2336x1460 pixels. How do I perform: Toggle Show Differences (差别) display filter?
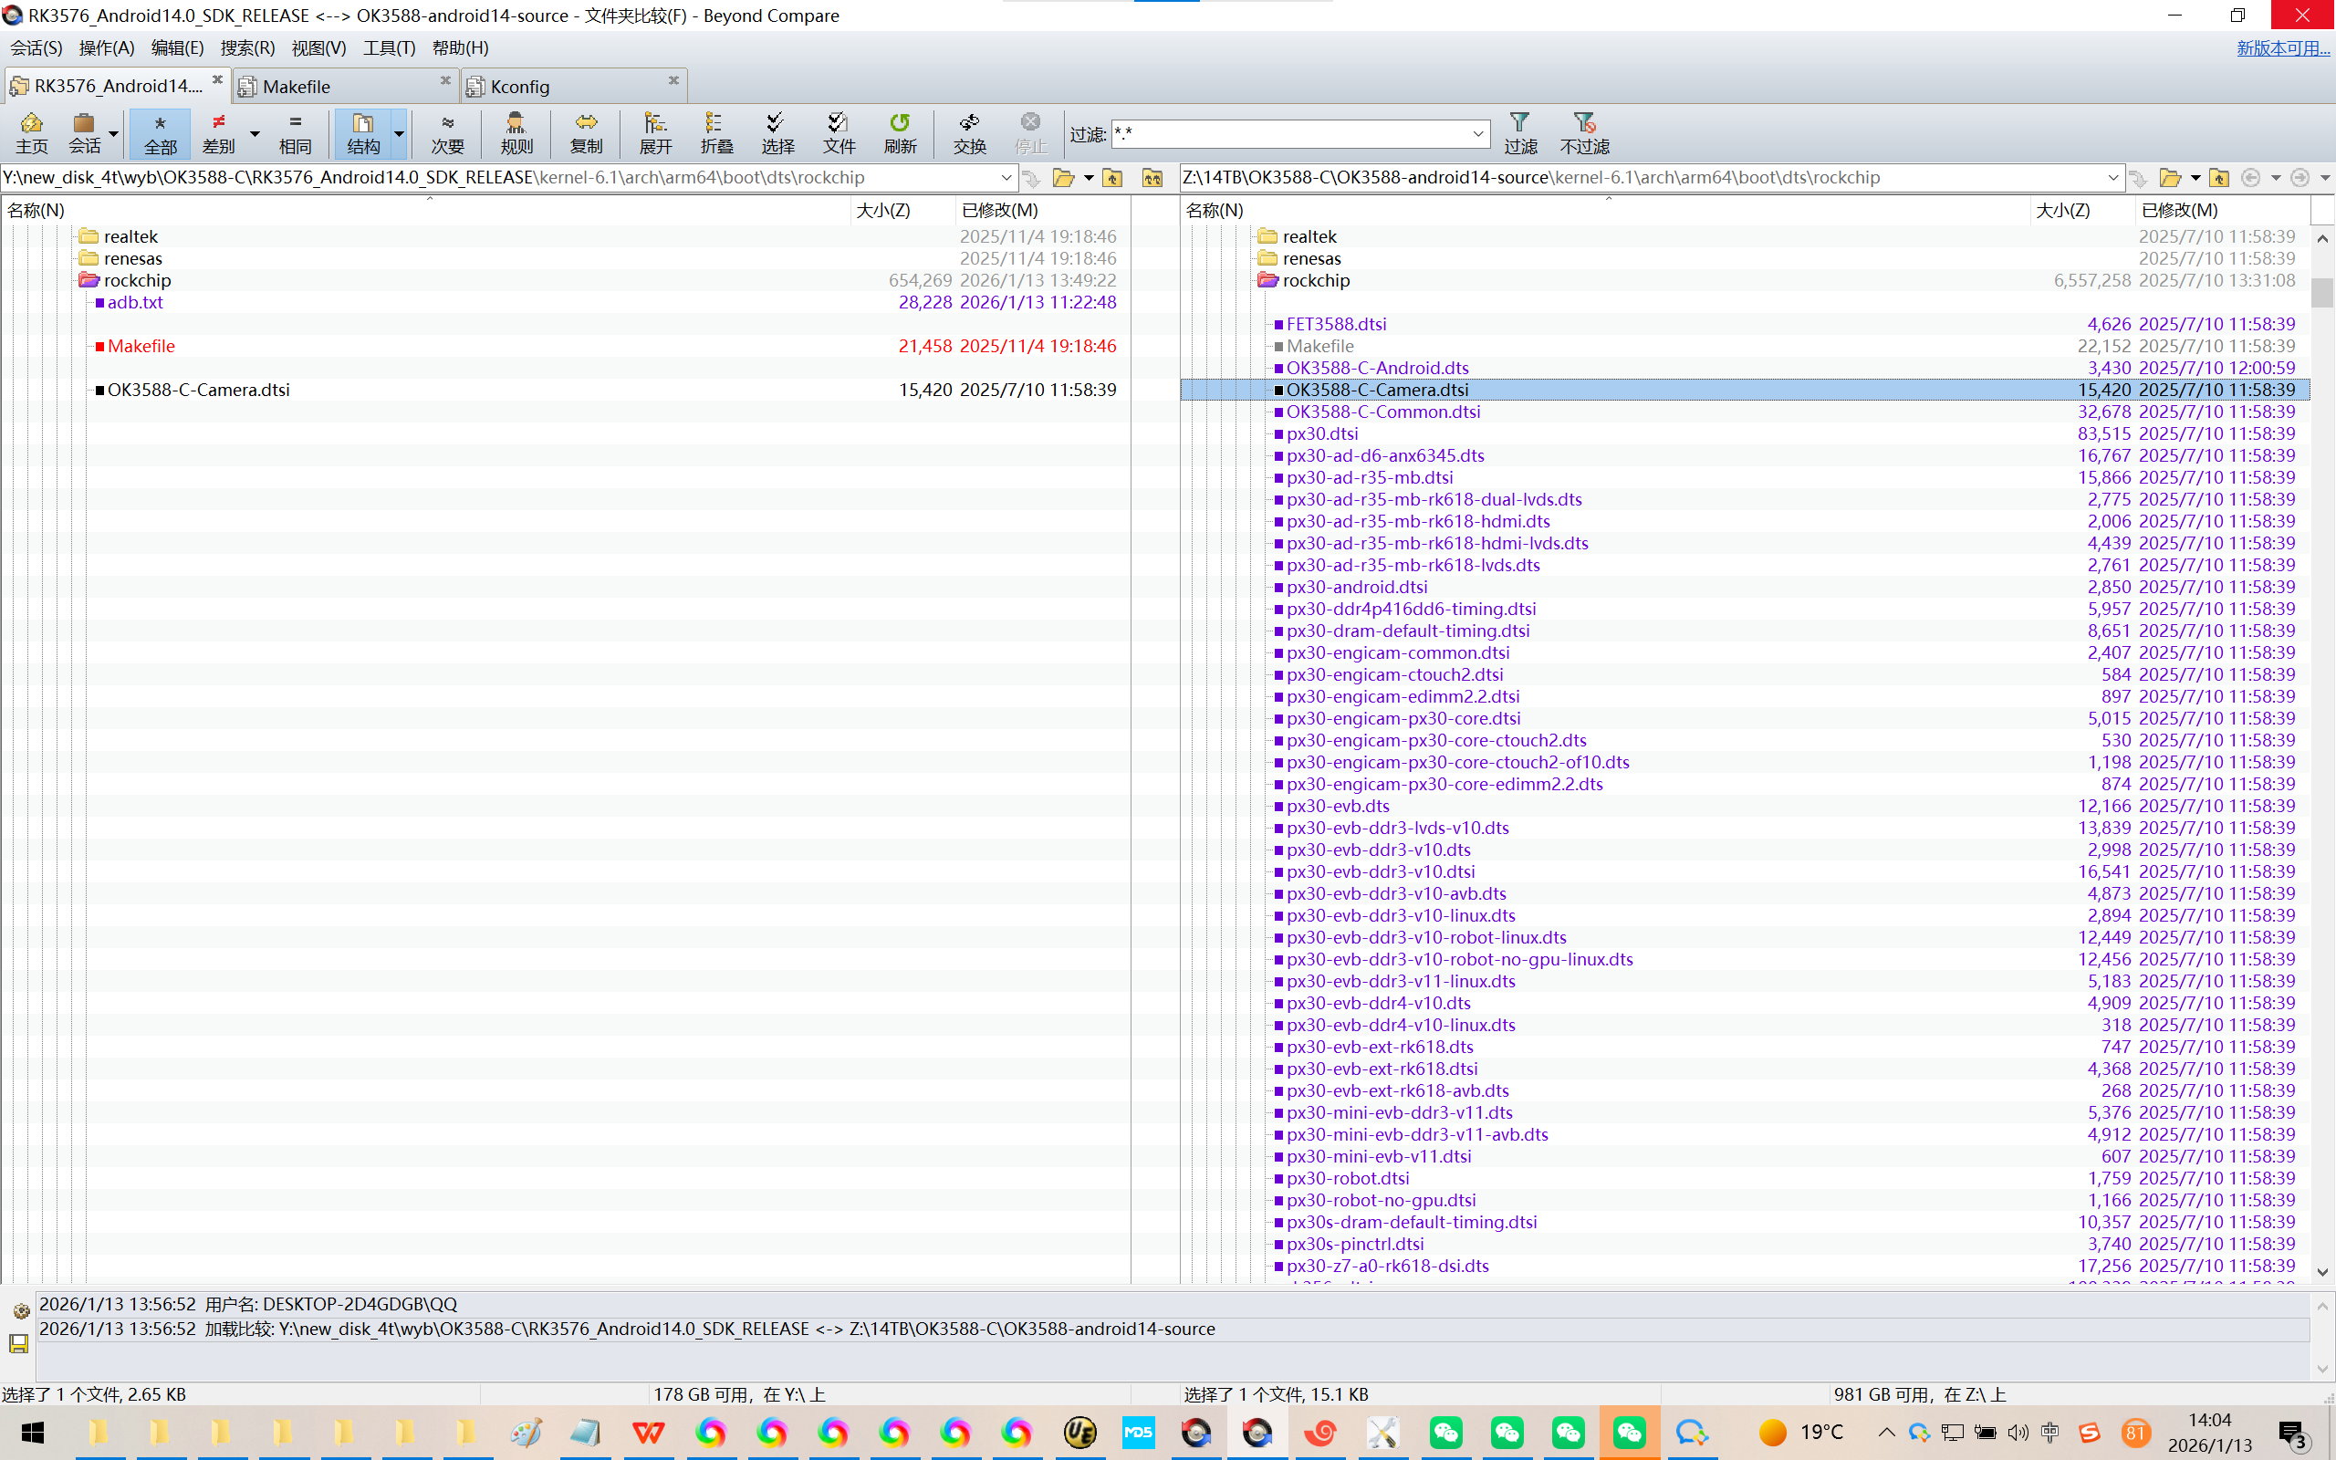pyautogui.click(x=219, y=132)
